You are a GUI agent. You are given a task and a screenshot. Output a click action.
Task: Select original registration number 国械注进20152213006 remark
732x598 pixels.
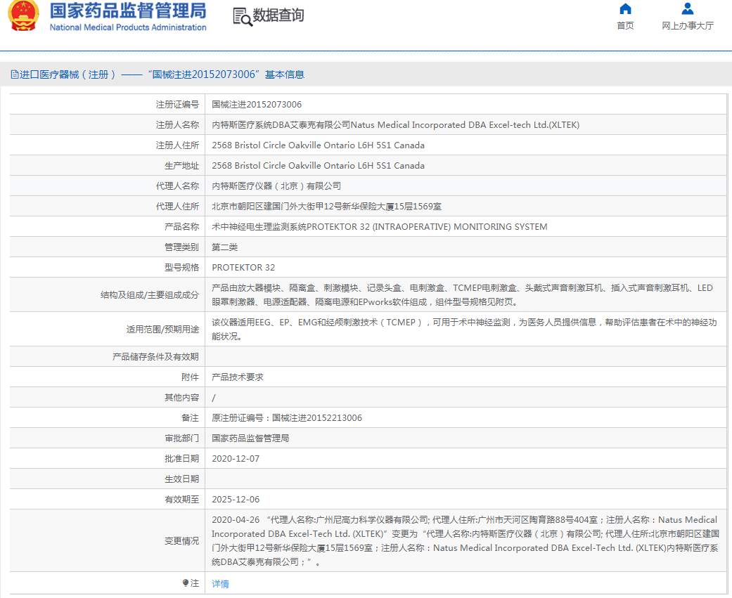tap(287, 418)
